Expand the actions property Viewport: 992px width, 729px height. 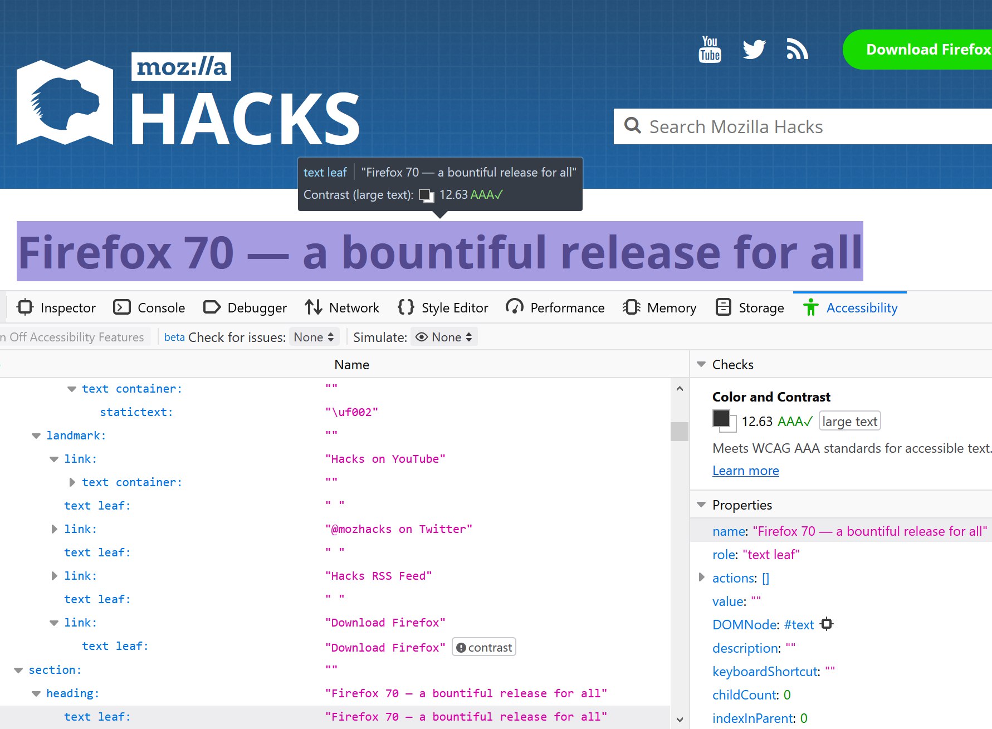[x=702, y=578]
